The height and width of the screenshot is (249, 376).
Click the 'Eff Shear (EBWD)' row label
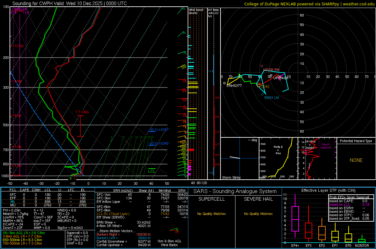tap(111, 217)
